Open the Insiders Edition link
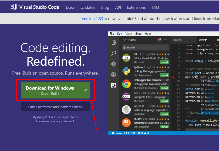This screenshot has height=151, width=219. pyautogui.click(x=71, y=107)
